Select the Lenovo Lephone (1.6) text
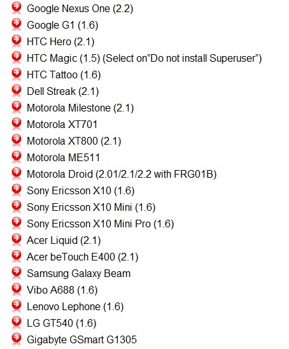 [x=75, y=307]
